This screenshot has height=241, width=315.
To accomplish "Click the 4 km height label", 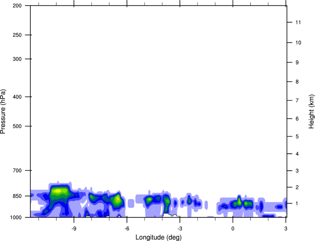I will coord(297,154).
